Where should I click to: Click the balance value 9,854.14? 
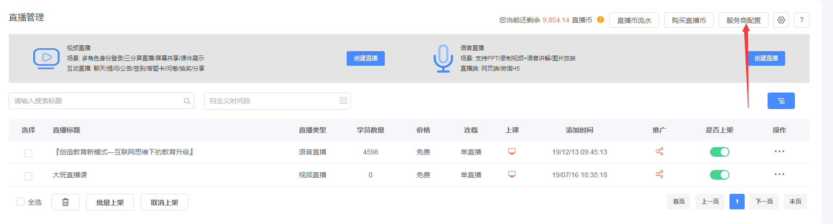click(556, 20)
